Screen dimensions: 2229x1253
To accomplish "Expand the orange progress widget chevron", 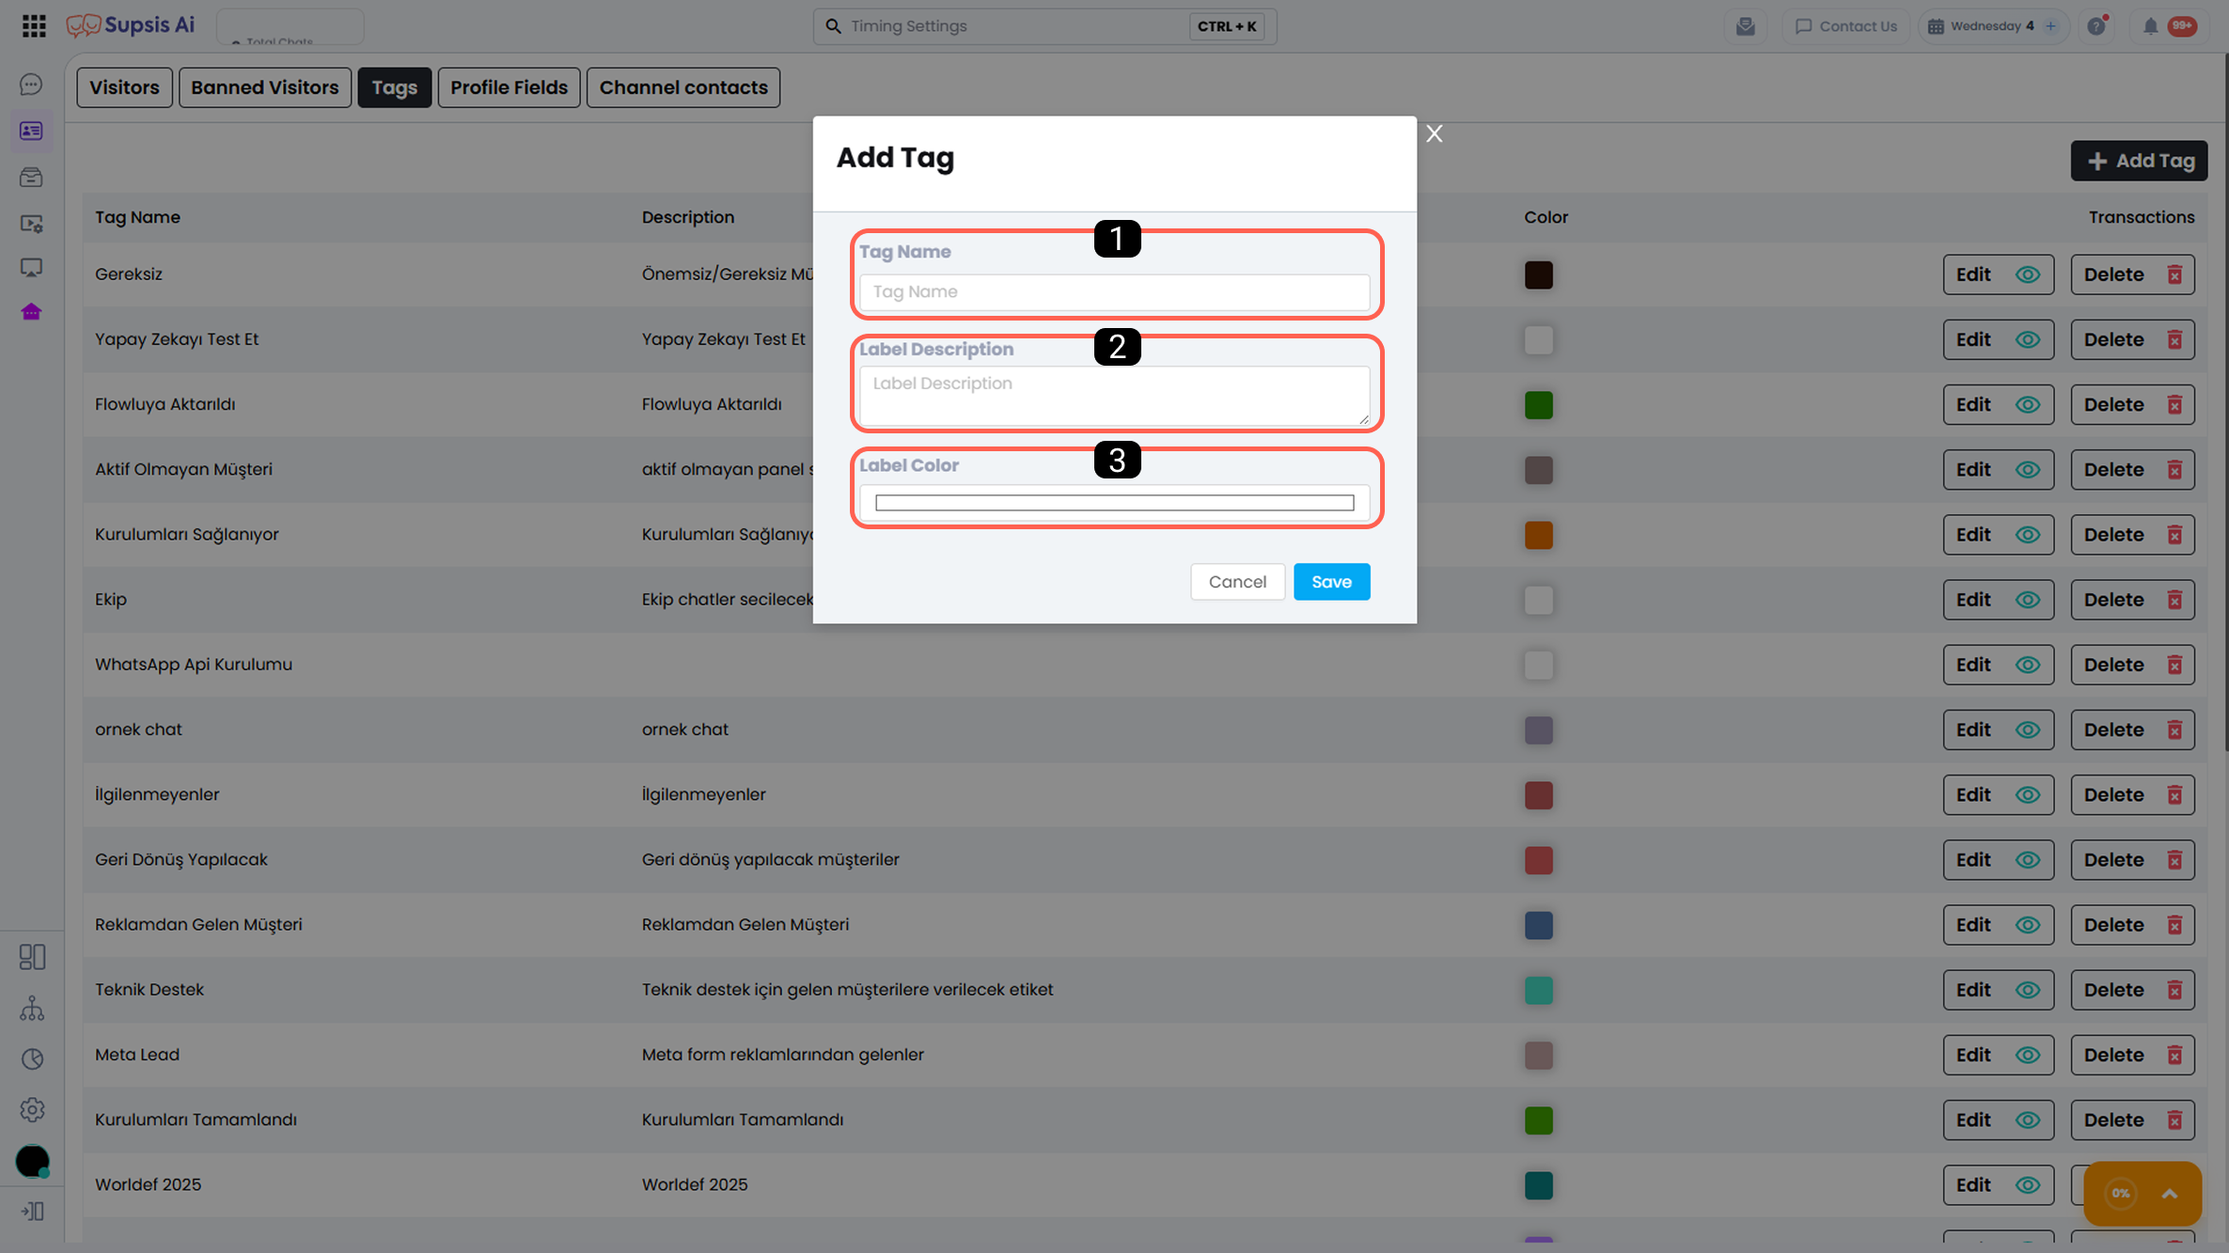I will coord(2170,1194).
